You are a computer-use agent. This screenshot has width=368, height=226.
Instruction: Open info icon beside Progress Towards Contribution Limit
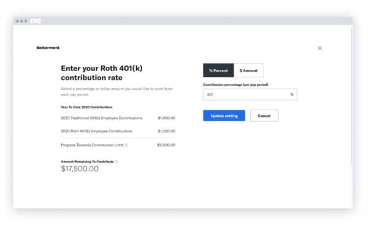coord(126,145)
